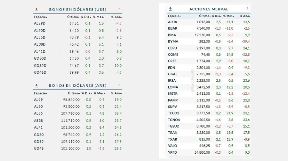
Task: Select the @RavaBursatil watermark text
Action: (x=193, y=82)
